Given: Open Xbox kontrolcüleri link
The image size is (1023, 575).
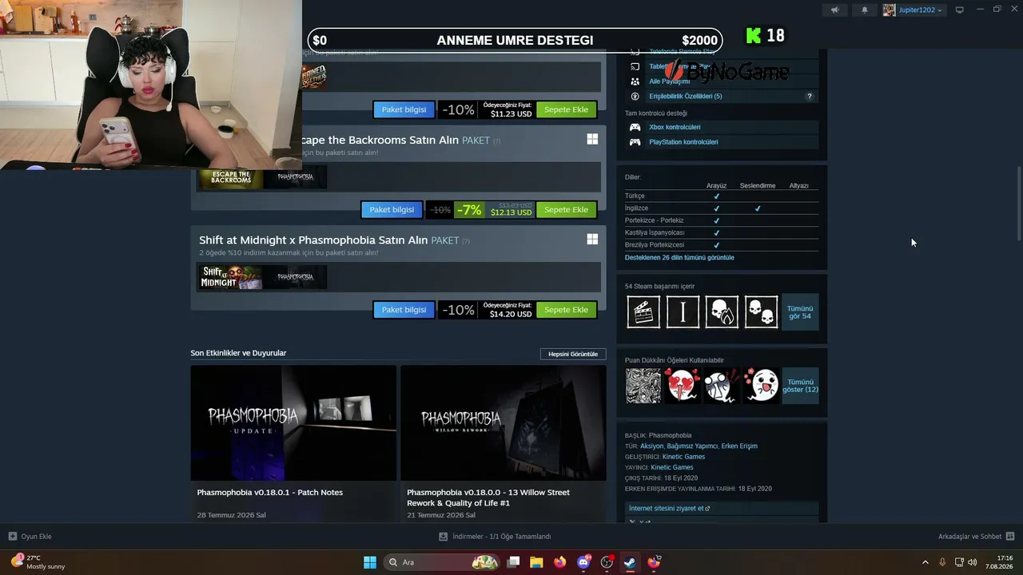Looking at the screenshot, I should point(675,127).
